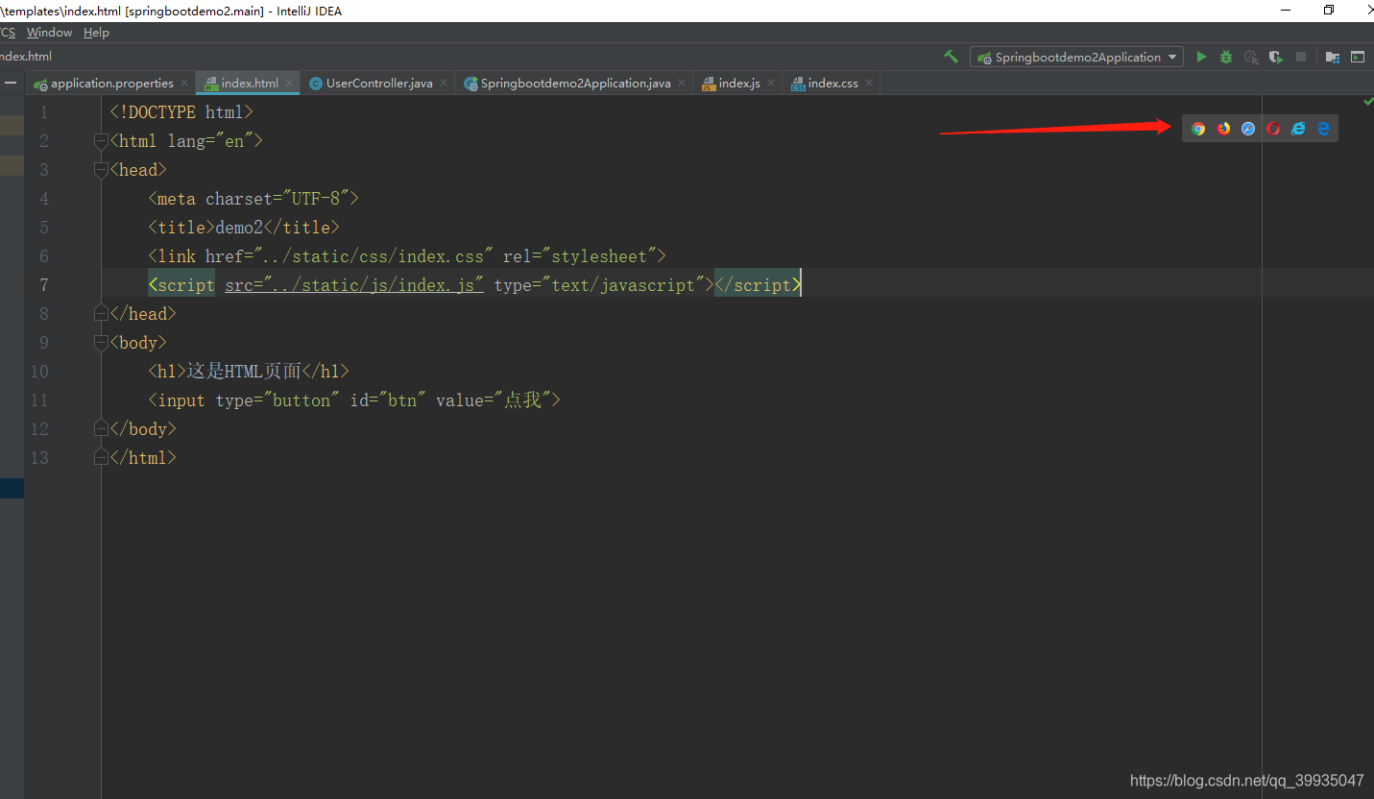Click the meta charset="UTF-8" line
Viewport: 1374px width, 799px height.
point(253,199)
